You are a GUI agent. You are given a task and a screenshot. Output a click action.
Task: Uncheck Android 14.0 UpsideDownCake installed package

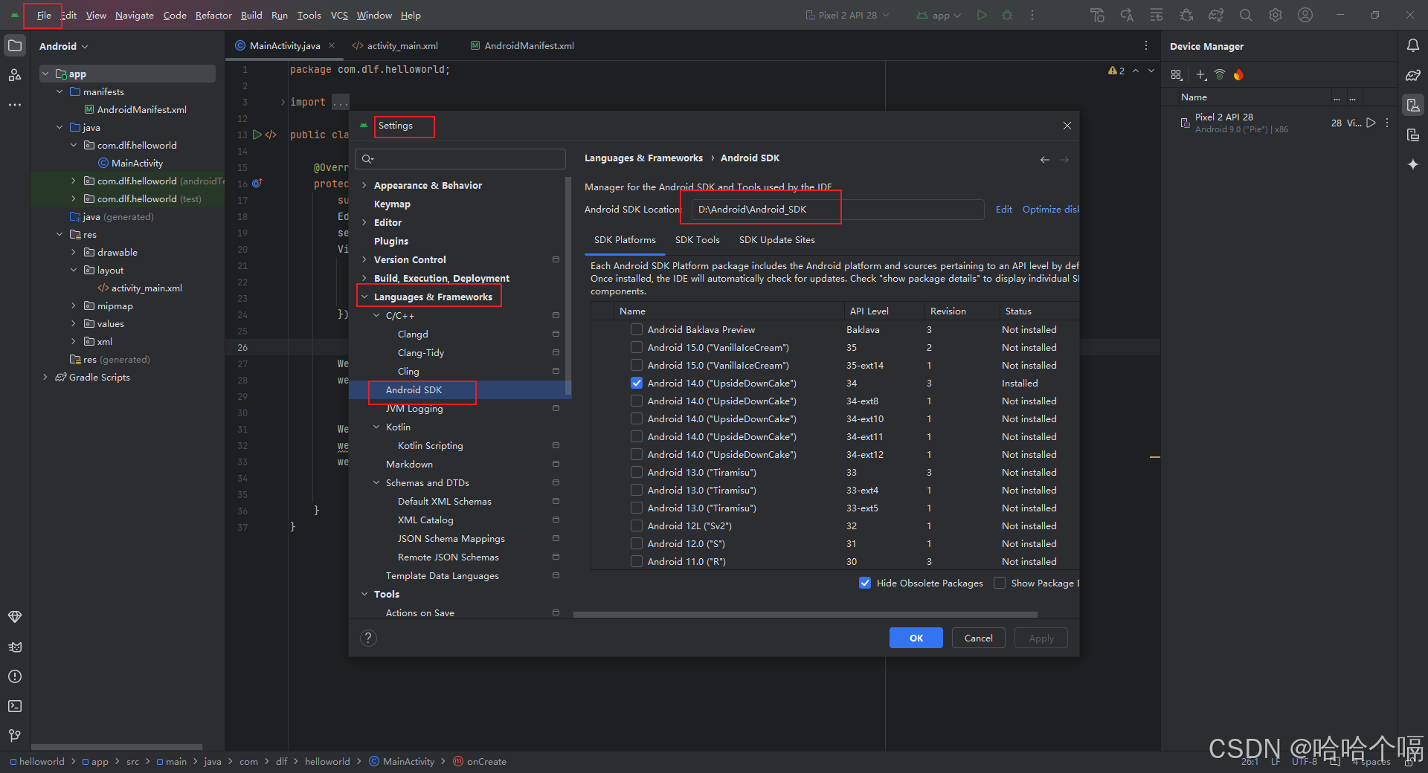pos(637,383)
